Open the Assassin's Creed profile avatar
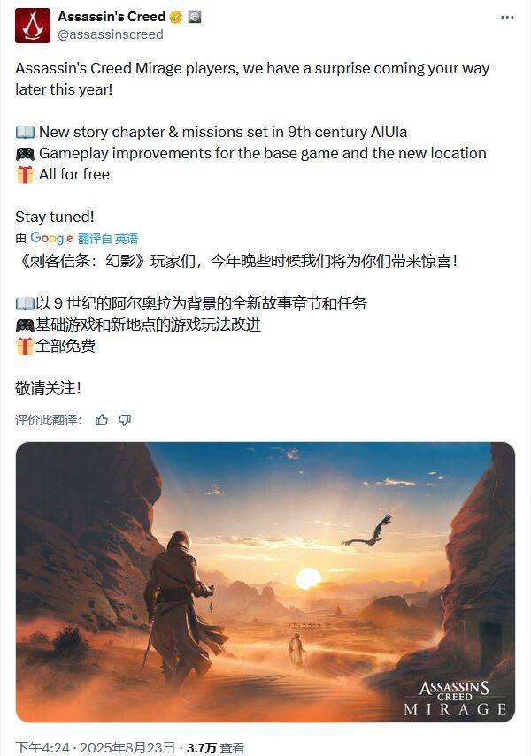The height and width of the screenshot is (756, 531). tap(33, 26)
